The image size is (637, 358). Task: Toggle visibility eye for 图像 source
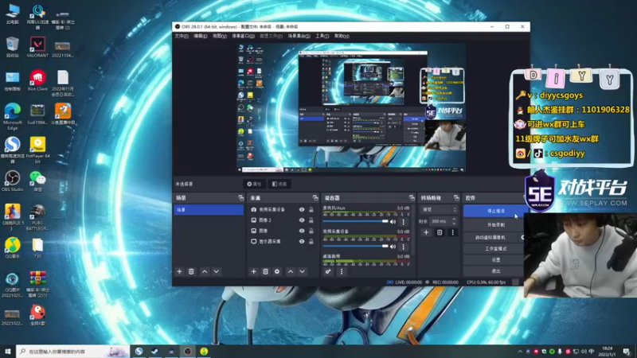[x=302, y=231]
